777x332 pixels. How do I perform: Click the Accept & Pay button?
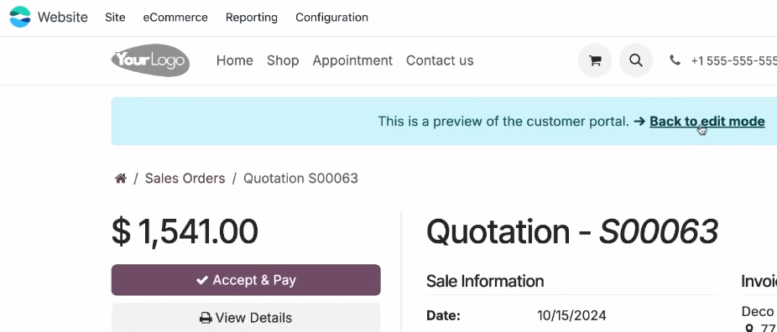click(246, 280)
